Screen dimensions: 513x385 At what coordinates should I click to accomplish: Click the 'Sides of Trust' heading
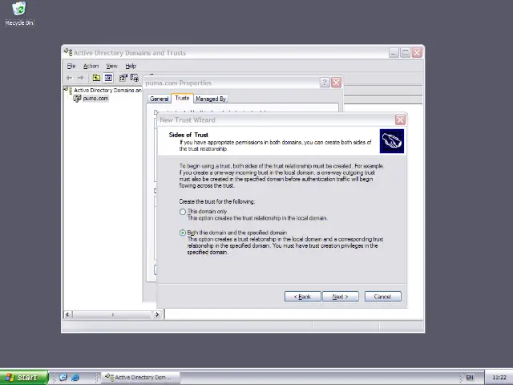click(x=188, y=135)
